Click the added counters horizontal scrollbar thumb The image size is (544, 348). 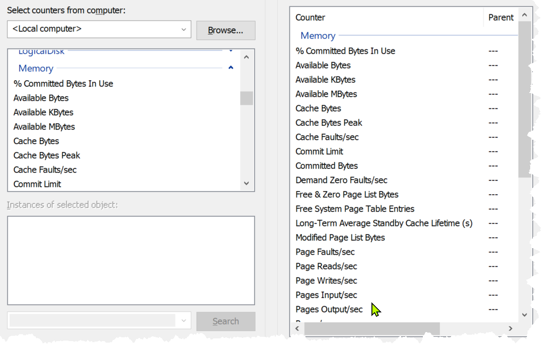click(372, 328)
